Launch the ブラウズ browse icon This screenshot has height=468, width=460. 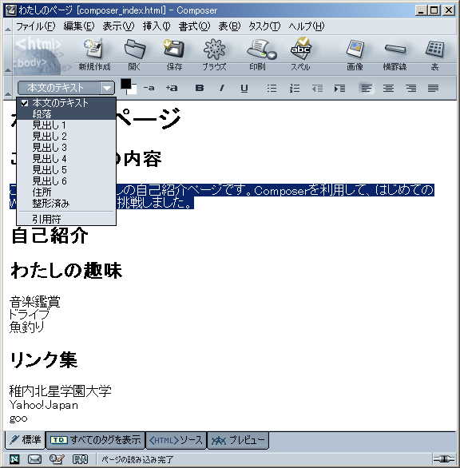pos(214,54)
